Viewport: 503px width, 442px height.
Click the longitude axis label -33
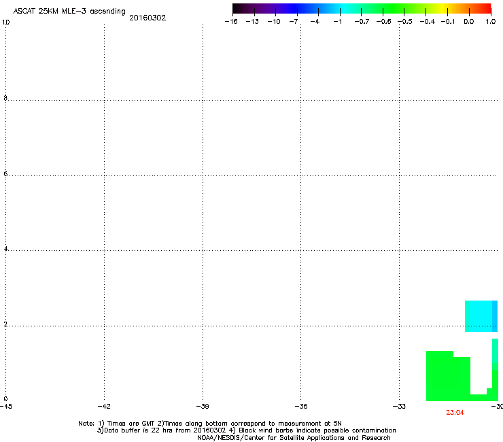point(399,407)
